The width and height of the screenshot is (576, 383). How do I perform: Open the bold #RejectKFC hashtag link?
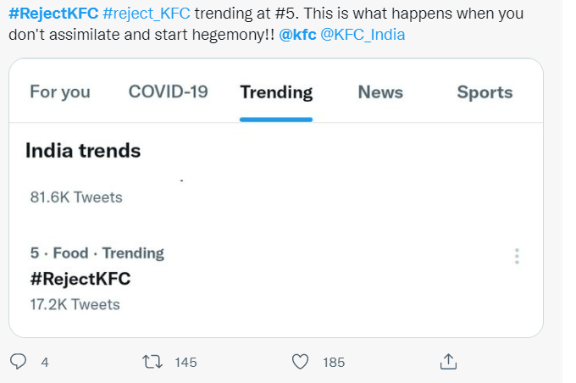point(53,14)
